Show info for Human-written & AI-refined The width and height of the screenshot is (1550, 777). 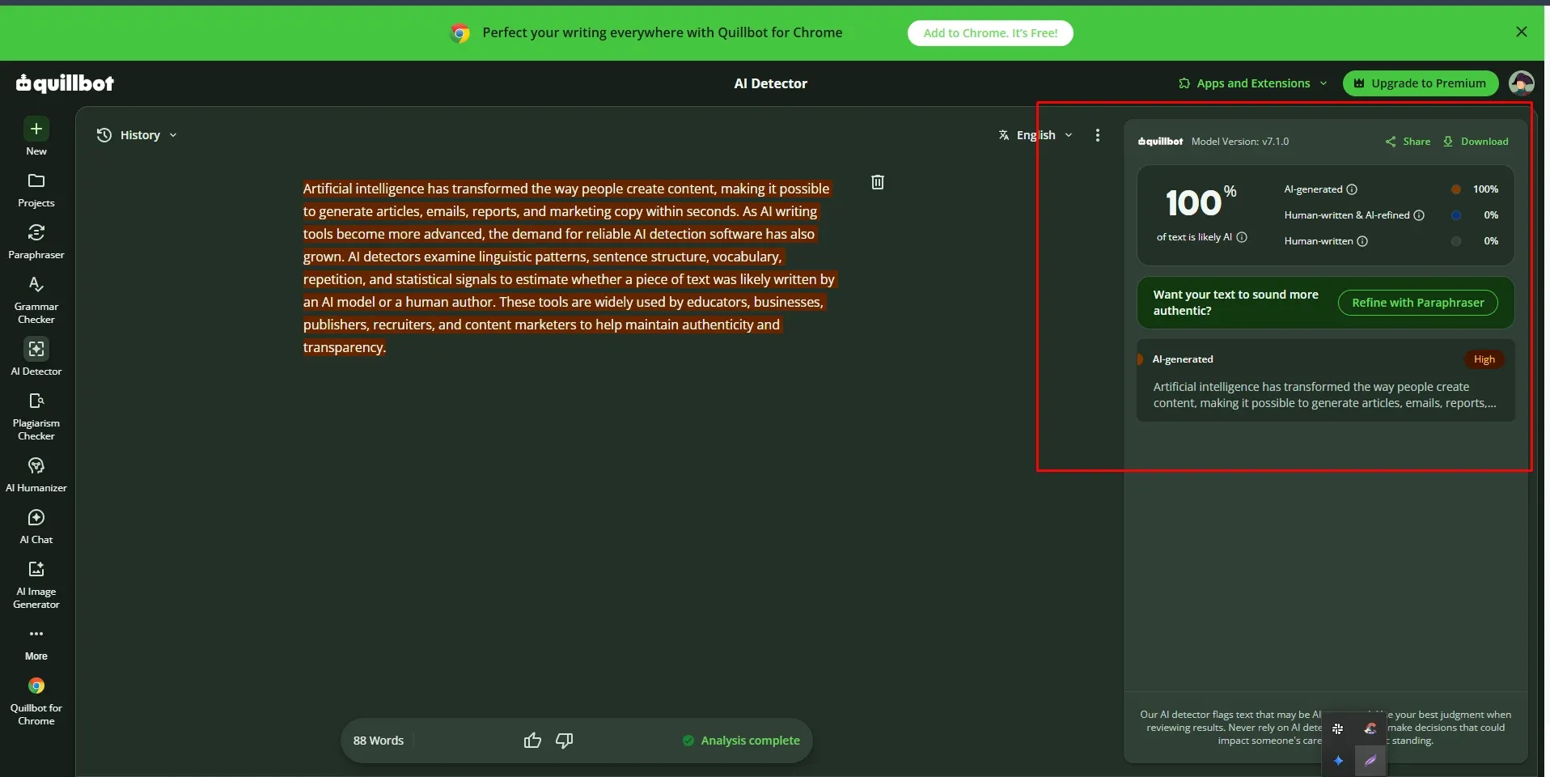coord(1419,215)
